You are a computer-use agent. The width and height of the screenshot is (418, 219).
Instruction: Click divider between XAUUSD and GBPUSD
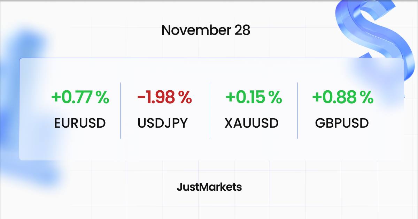pos(297,111)
